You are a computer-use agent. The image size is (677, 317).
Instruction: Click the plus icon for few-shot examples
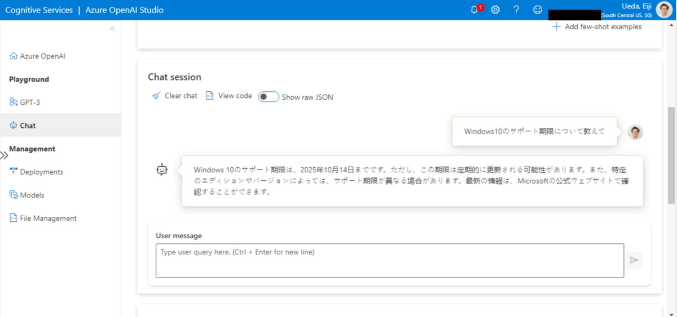pos(557,26)
